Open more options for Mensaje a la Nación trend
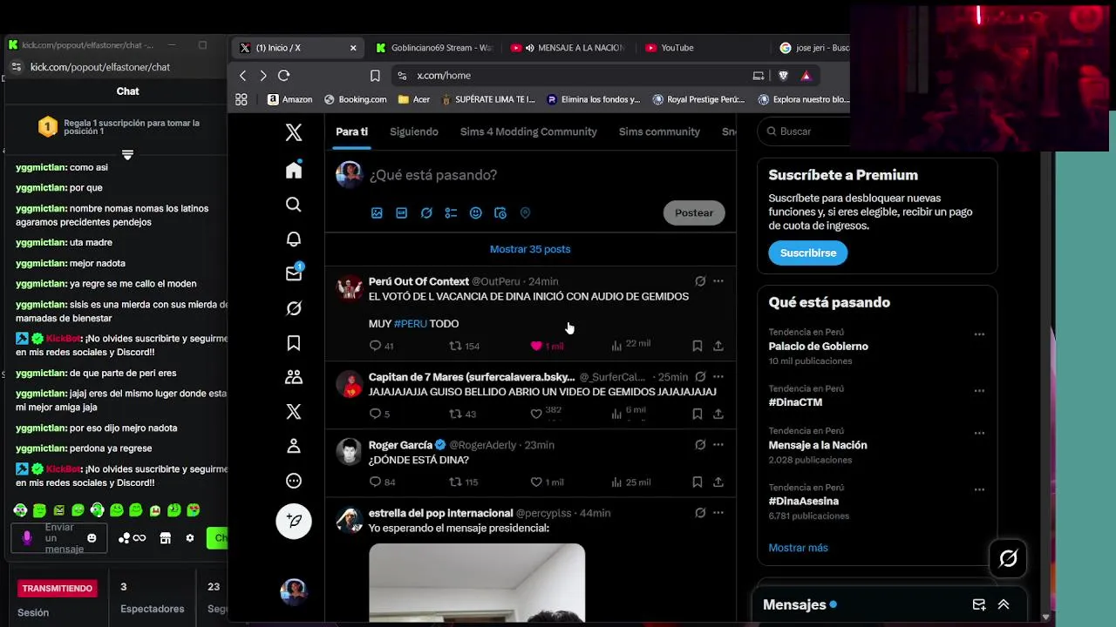 pos(979,433)
